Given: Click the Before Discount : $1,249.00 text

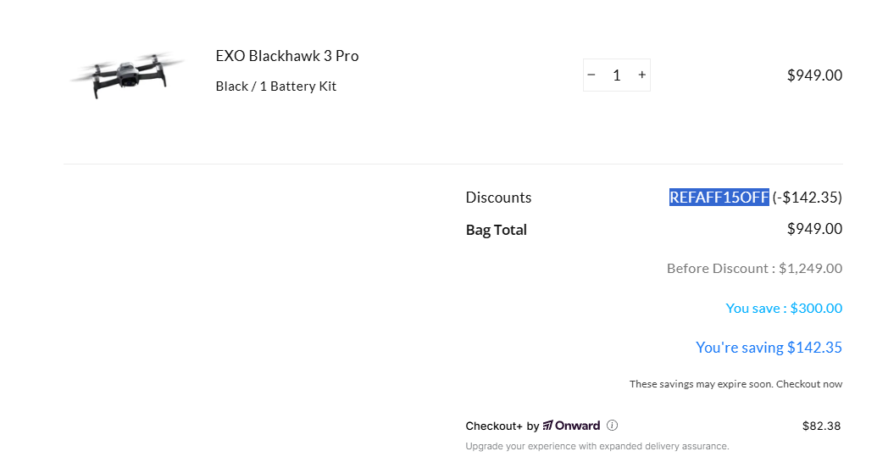Looking at the screenshot, I should pyautogui.click(x=754, y=268).
